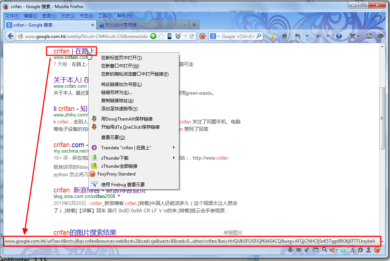Click the page vertical scrollbar thumb
This screenshot has width=390, height=261.
[382, 118]
